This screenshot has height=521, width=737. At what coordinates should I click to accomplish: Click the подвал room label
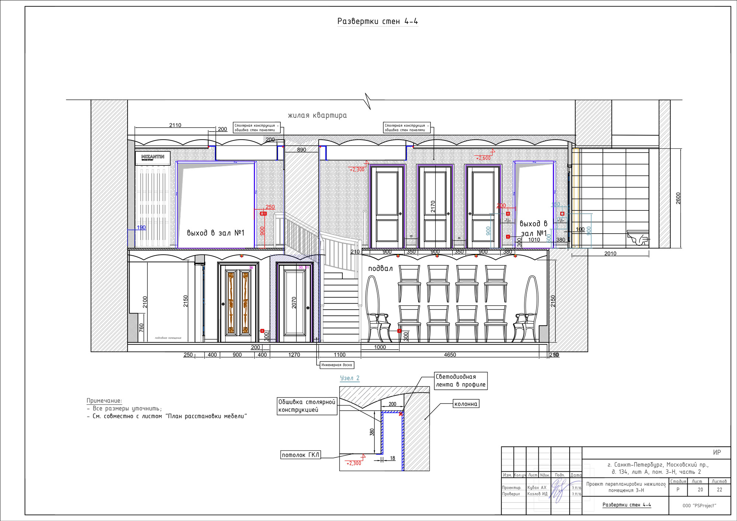click(380, 268)
